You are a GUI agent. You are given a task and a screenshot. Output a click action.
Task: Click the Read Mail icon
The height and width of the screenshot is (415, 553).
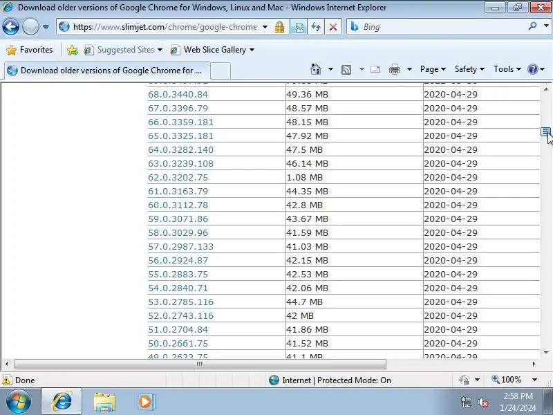375,69
